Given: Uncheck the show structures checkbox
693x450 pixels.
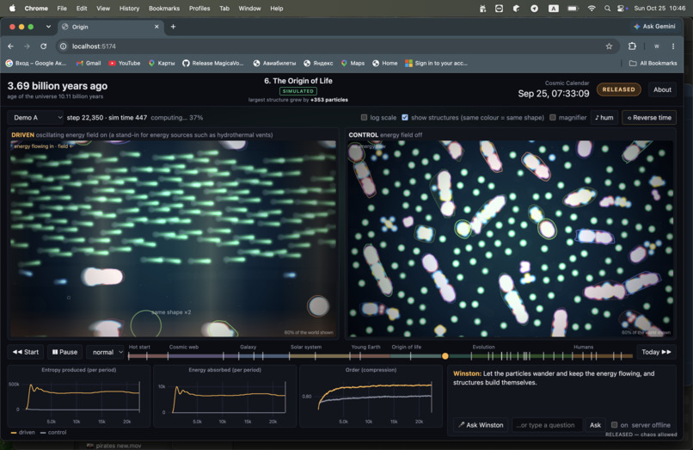Looking at the screenshot, I should click(405, 118).
